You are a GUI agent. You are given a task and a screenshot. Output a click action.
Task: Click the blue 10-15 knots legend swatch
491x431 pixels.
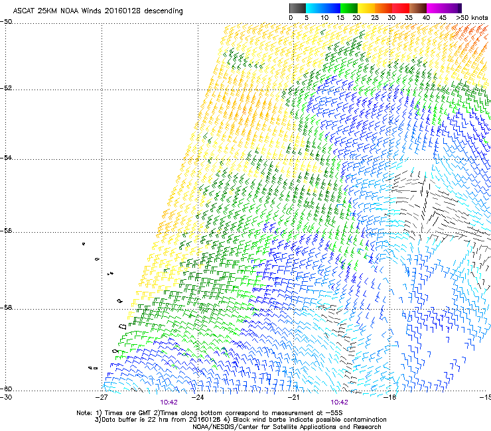click(x=332, y=8)
